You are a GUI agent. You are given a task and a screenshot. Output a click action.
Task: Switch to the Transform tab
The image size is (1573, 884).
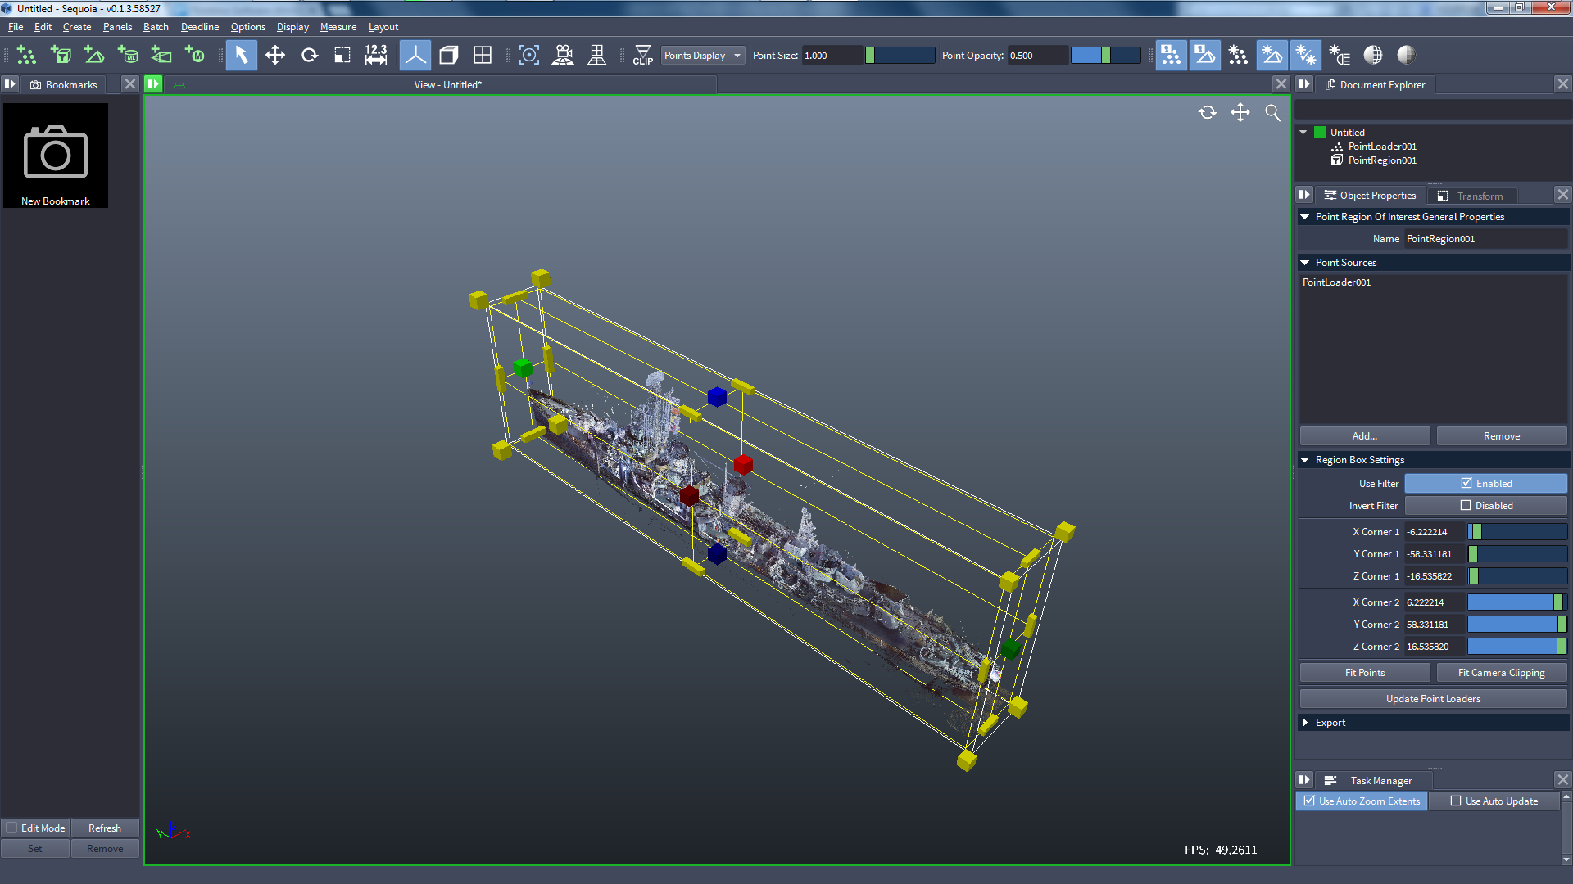click(1471, 196)
